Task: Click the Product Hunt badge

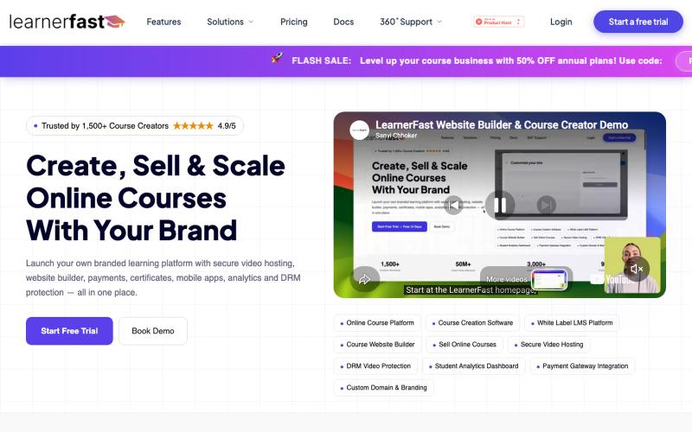Action: point(499,22)
